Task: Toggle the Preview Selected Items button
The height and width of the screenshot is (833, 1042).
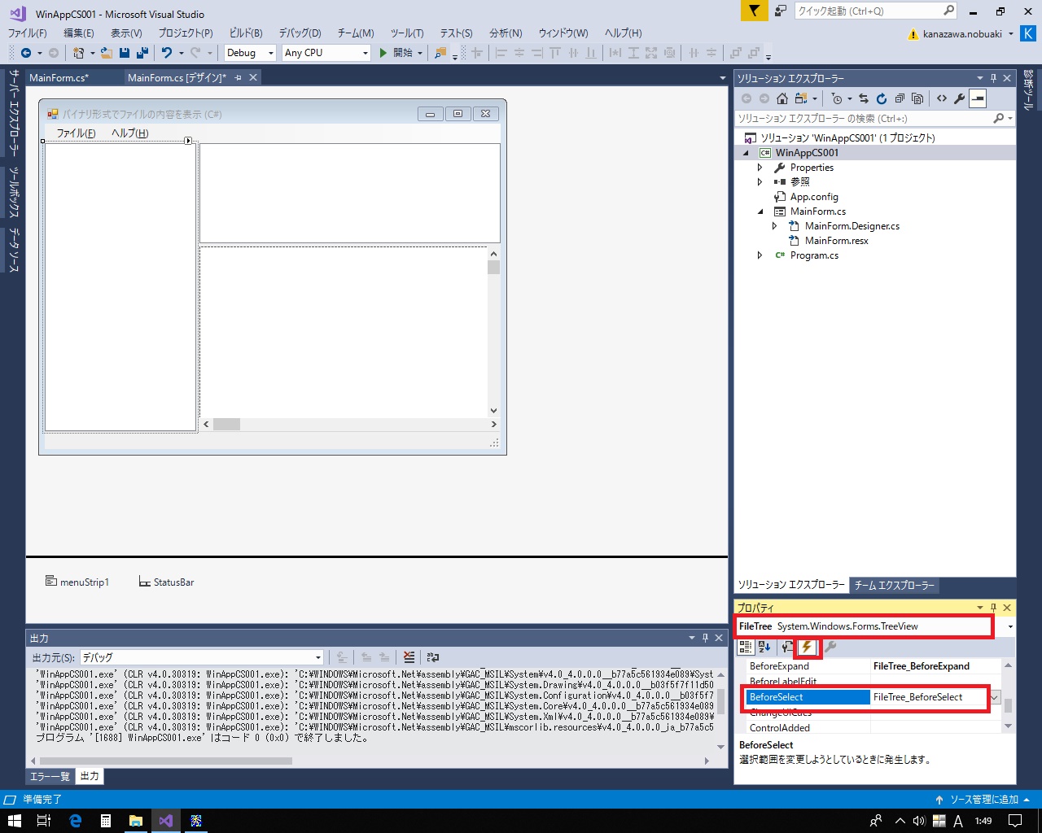Action: pyautogui.click(x=978, y=98)
